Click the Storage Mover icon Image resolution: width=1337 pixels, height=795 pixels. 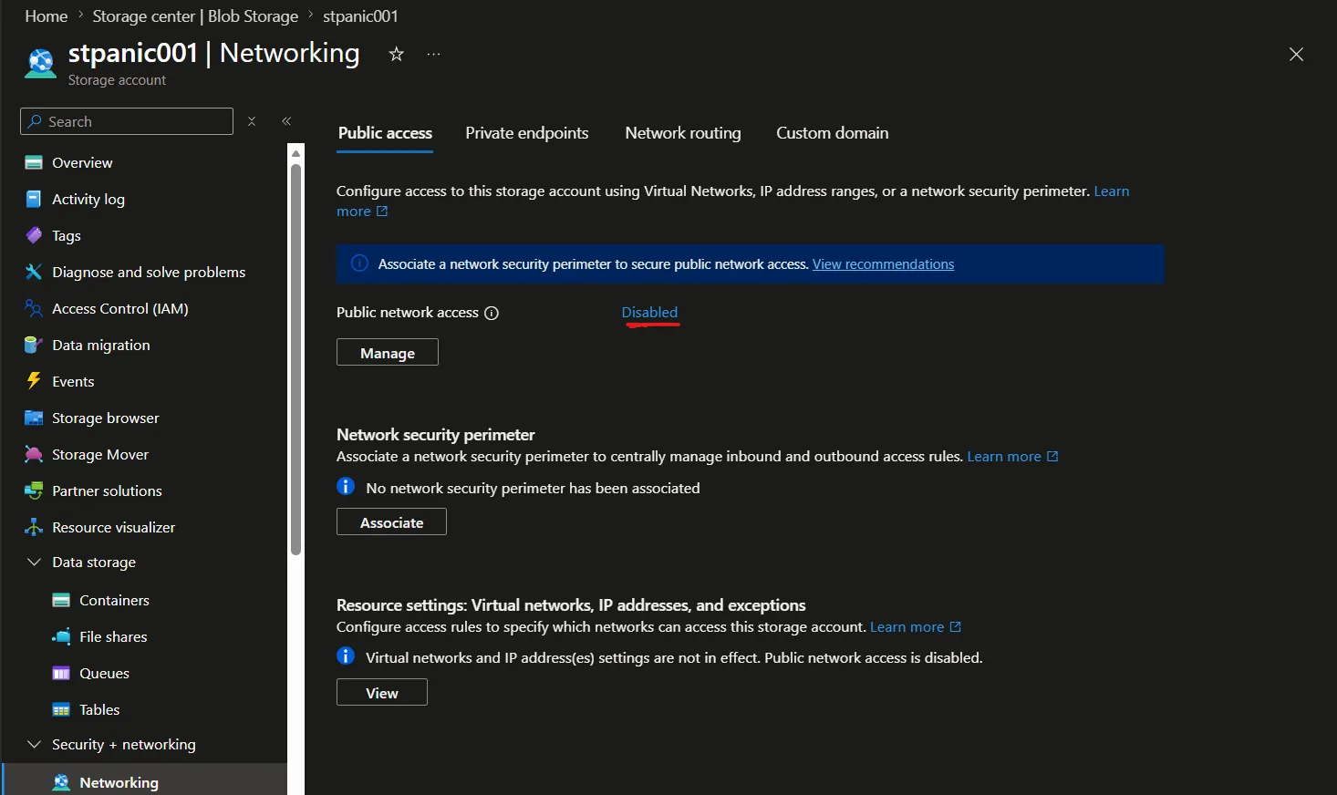coord(34,454)
